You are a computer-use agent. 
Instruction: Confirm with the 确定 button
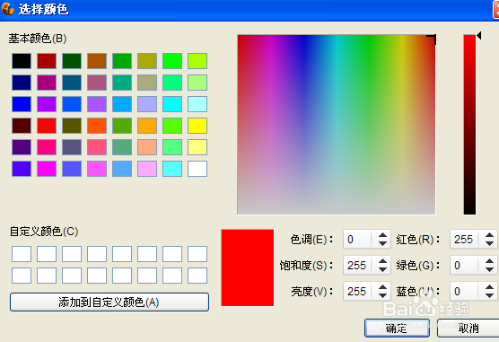pyautogui.click(x=397, y=328)
